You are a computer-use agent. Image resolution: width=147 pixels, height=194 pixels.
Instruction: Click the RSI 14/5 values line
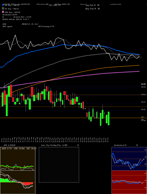(x=17, y=17)
